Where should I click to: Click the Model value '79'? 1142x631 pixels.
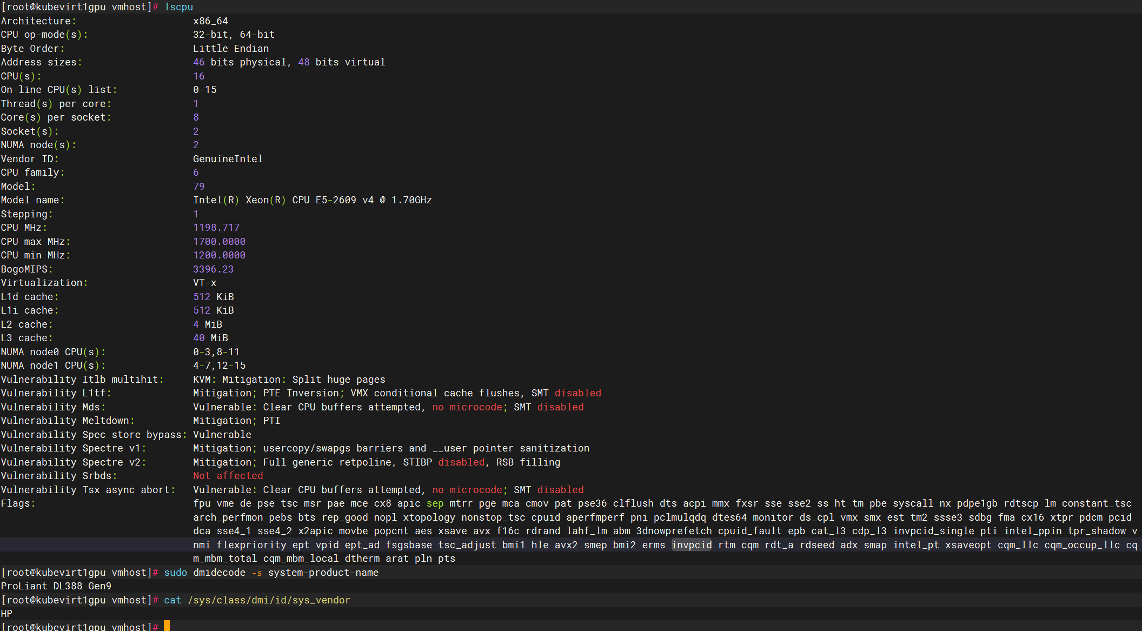coord(199,187)
